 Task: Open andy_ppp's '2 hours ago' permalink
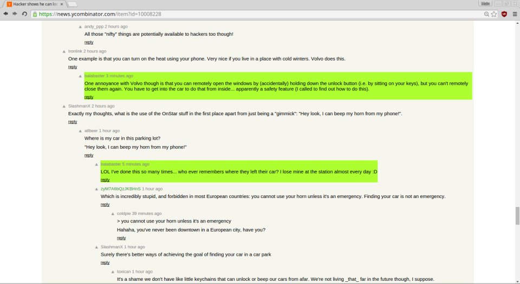116,27
